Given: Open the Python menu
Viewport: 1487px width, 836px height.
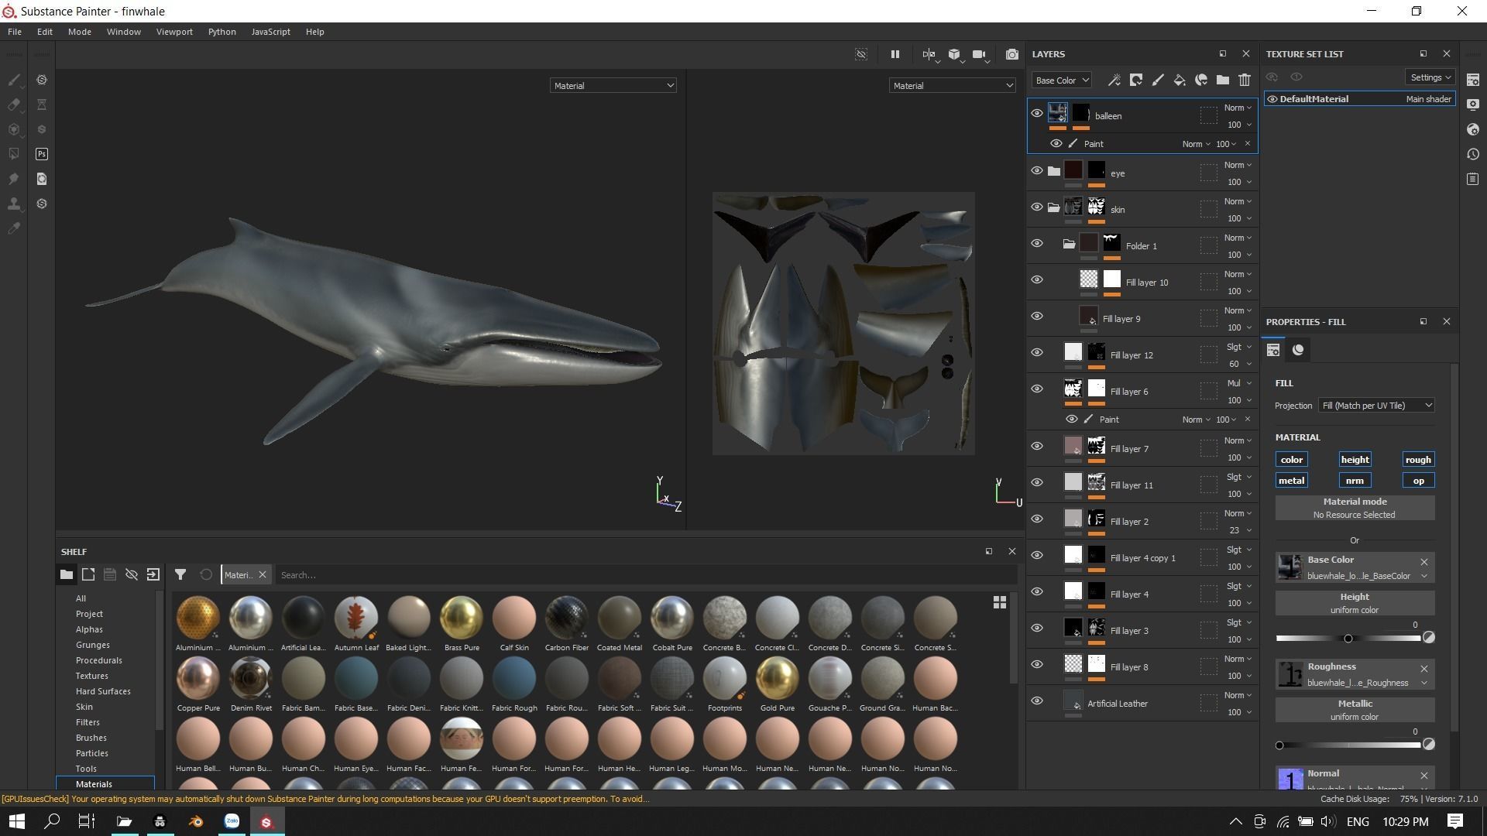Looking at the screenshot, I should click(x=222, y=32).
